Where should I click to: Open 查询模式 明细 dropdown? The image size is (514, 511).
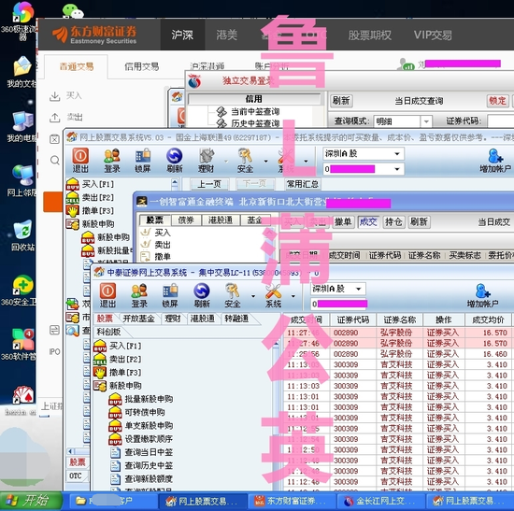click(x=426, y=121)
